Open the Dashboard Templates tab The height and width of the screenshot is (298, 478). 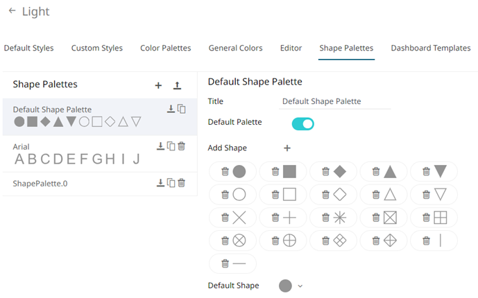(431, 49)
